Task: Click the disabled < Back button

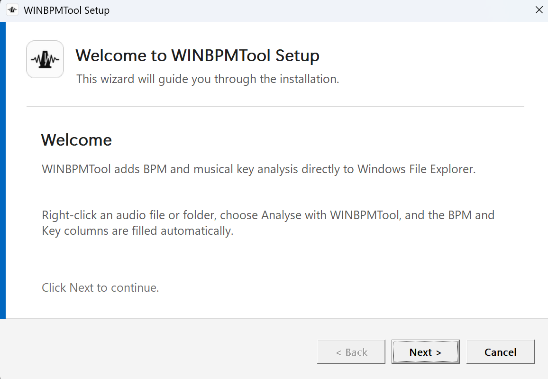Action: tap(351, 352)
